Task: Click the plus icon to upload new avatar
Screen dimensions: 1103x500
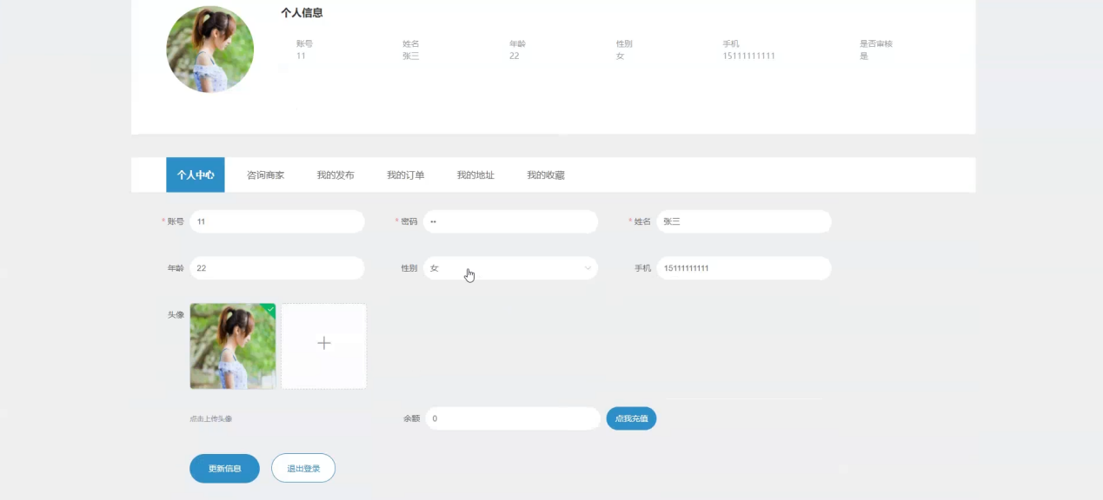Action: 323,344
